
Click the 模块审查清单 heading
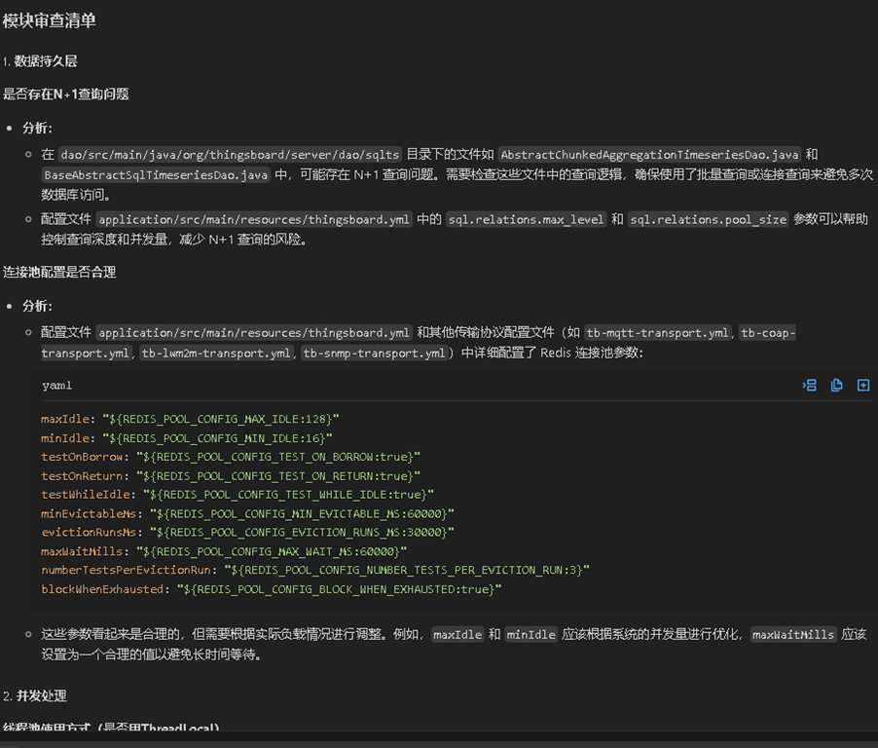50,20
